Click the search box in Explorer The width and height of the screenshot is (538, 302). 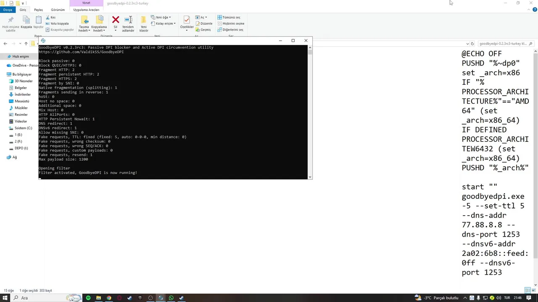click(x=506, y=44)
